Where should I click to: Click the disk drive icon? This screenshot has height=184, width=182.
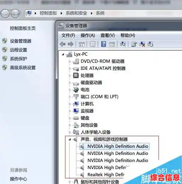click(76, 83)
